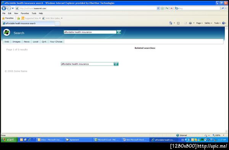The image size is (229, 150).
Task: Select the News search category tab
Action: [x=27, y=41]
